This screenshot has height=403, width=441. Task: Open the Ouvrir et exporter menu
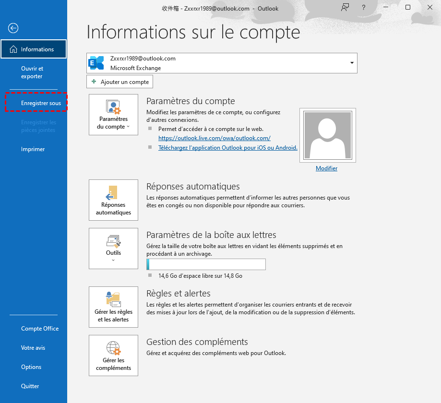32,72
